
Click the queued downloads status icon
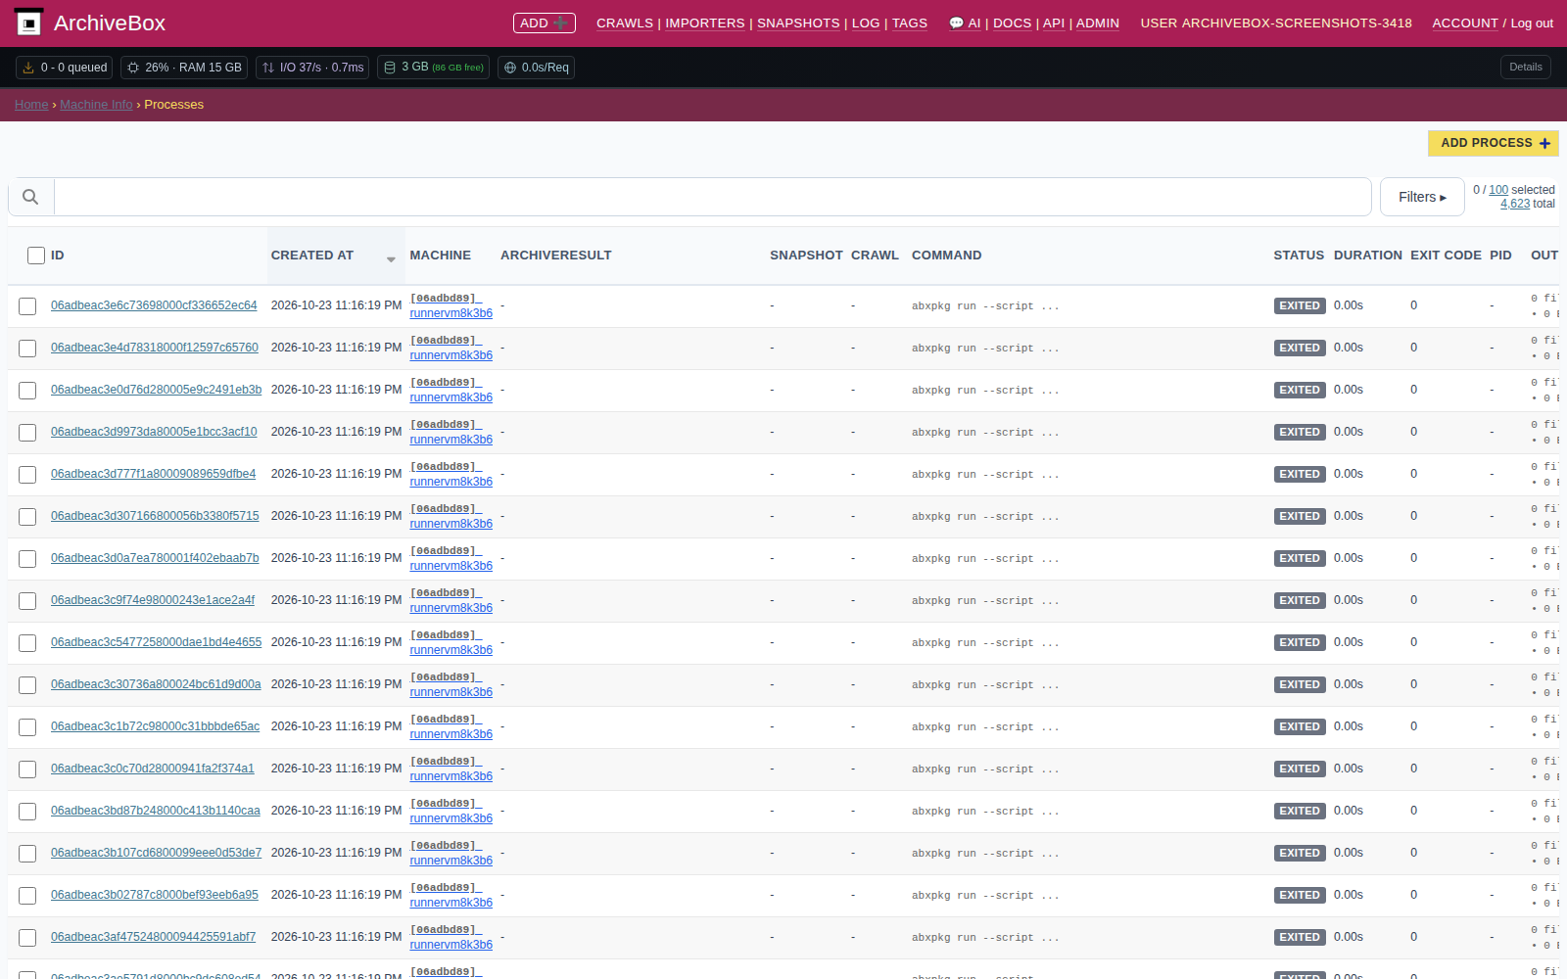28,68
